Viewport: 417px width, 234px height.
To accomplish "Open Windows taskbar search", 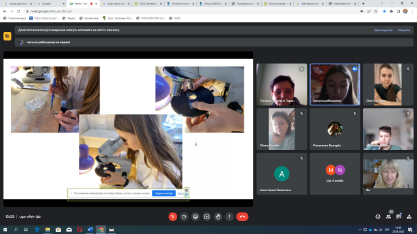I will point(16,229).
